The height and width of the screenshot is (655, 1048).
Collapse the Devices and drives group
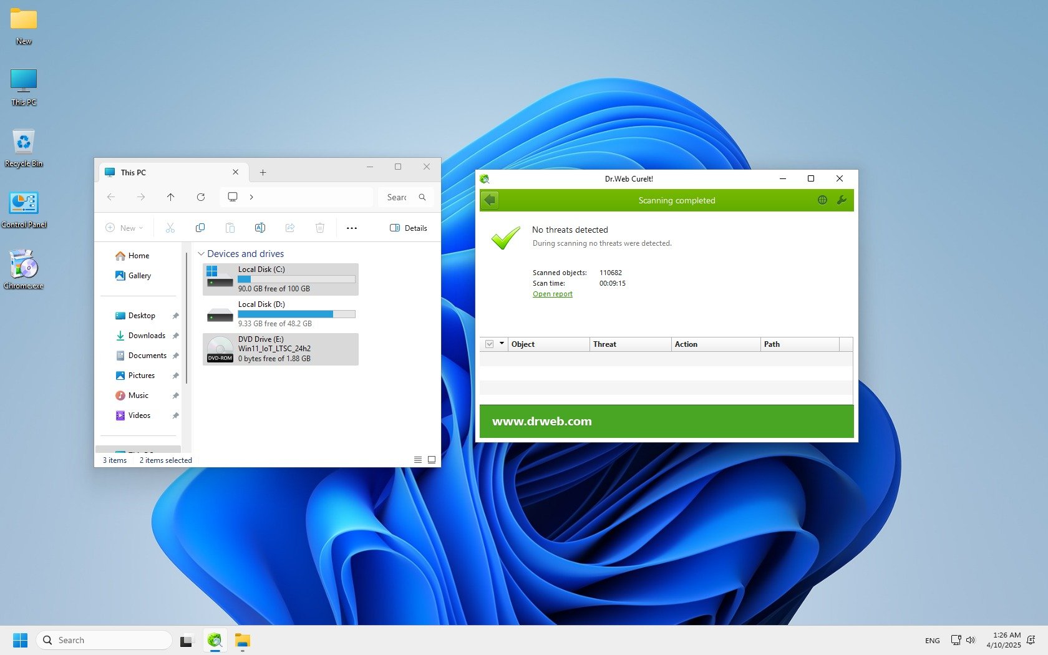coord(201,254)
